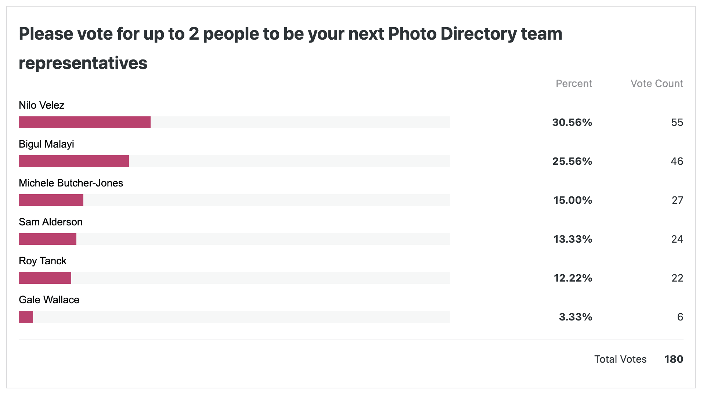Click the vote count of 55
Screen dimensions: 703x395
point(677,123)
